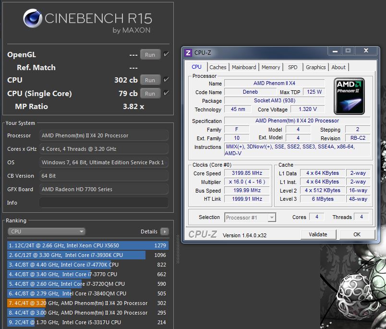Close the CPU-Z window
Screen dimensions: 386x329
tap(366, 51)
